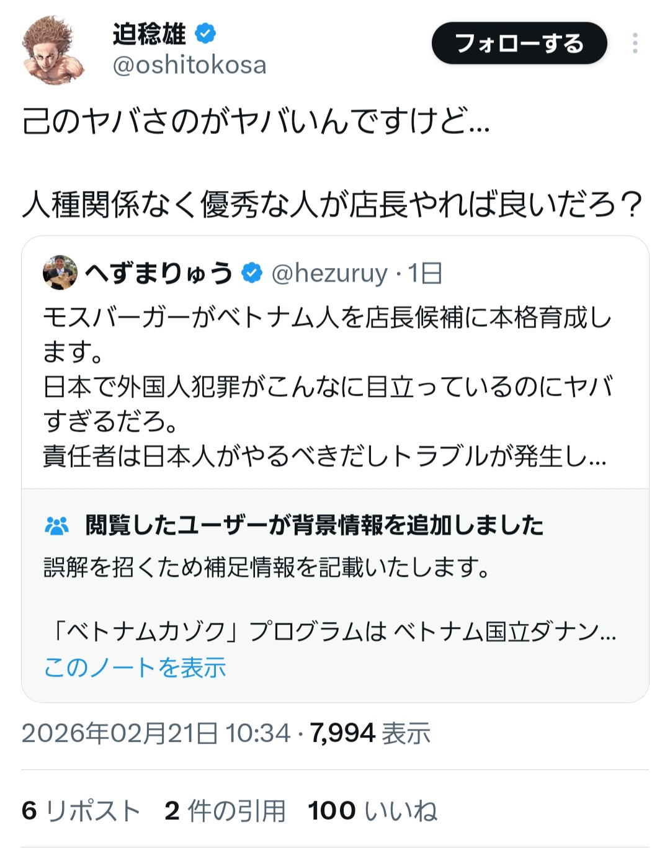The height and width of the screenshot is (848, 670).
Task: Click the quoted post's name へずまりゅう
Action: pos(159,273)
